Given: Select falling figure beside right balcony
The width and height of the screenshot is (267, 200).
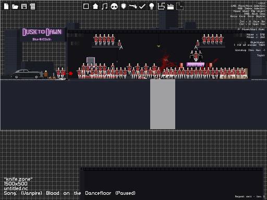Looking at the screenshot, I should 197,44.
